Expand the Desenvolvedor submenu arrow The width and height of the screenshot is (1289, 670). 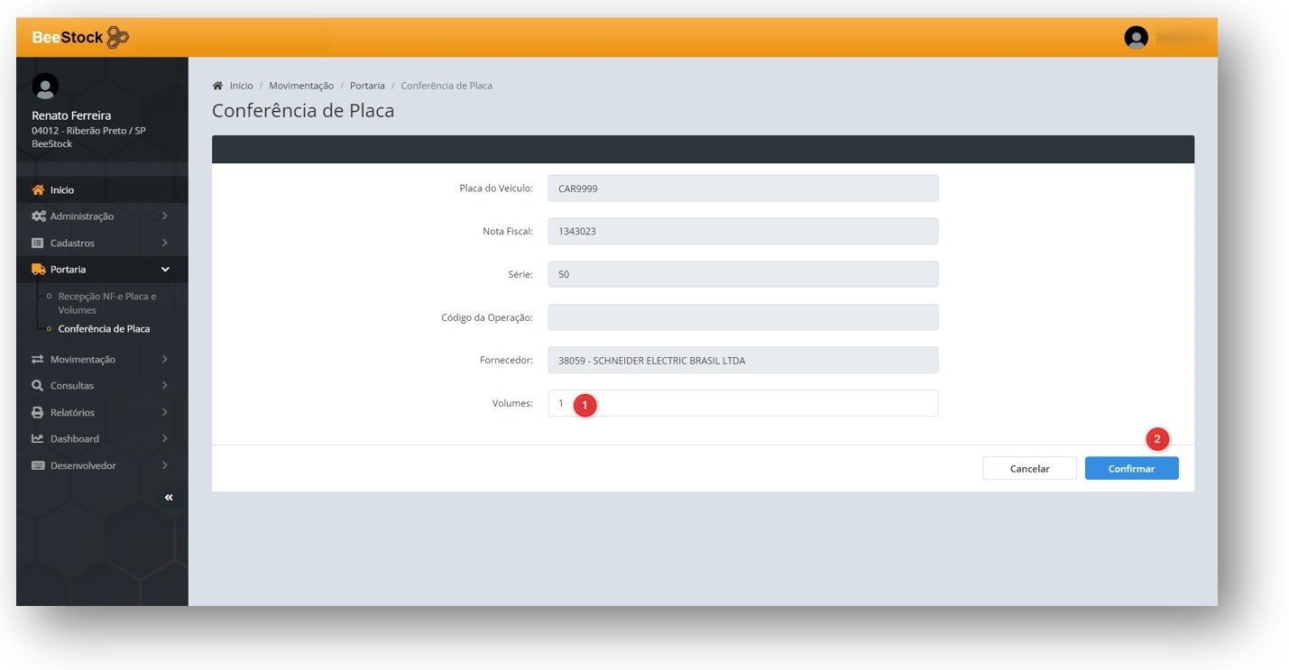(165, 466)
